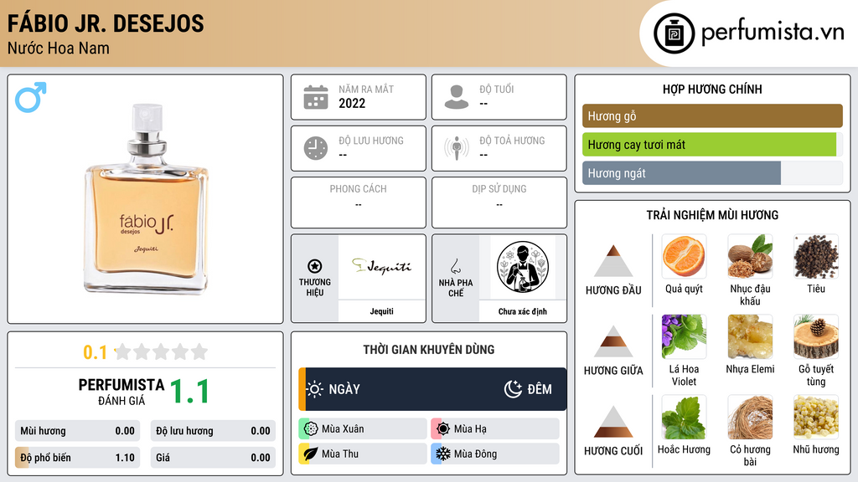Click the Jequiti brand logo
The width and height of the screenshot is (858, 482).
pyautogui.click(x=381, y=267)
